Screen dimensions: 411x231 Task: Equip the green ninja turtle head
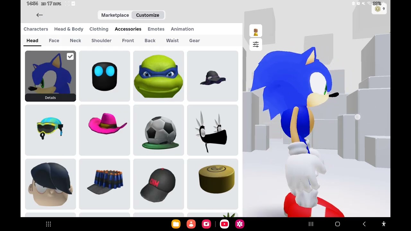pyautogui.click(x=159, y=76)
